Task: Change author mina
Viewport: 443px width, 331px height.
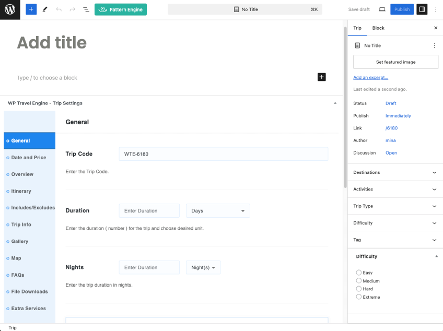Action: point(390,140)
